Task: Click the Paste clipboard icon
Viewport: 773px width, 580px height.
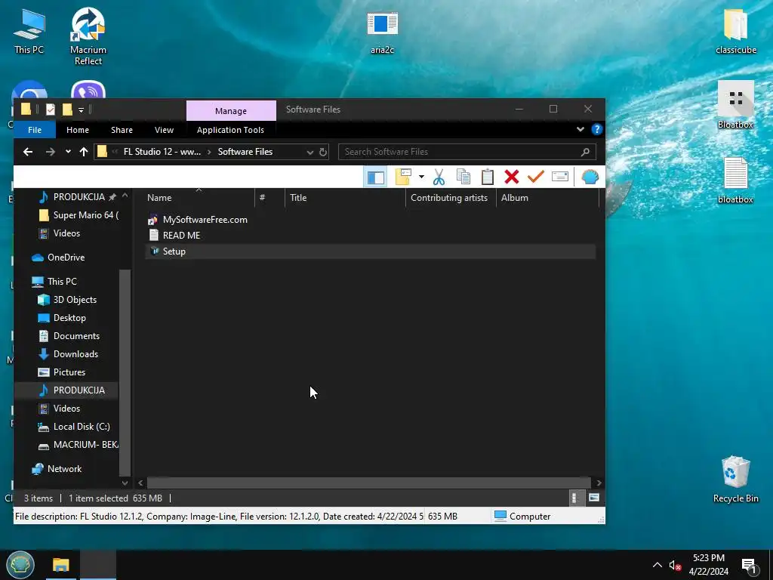Action: [x=488, y=177]
